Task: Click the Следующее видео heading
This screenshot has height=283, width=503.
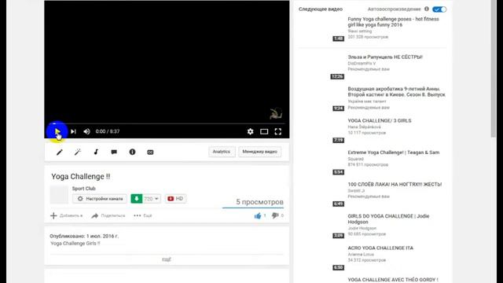Action: 321,9
